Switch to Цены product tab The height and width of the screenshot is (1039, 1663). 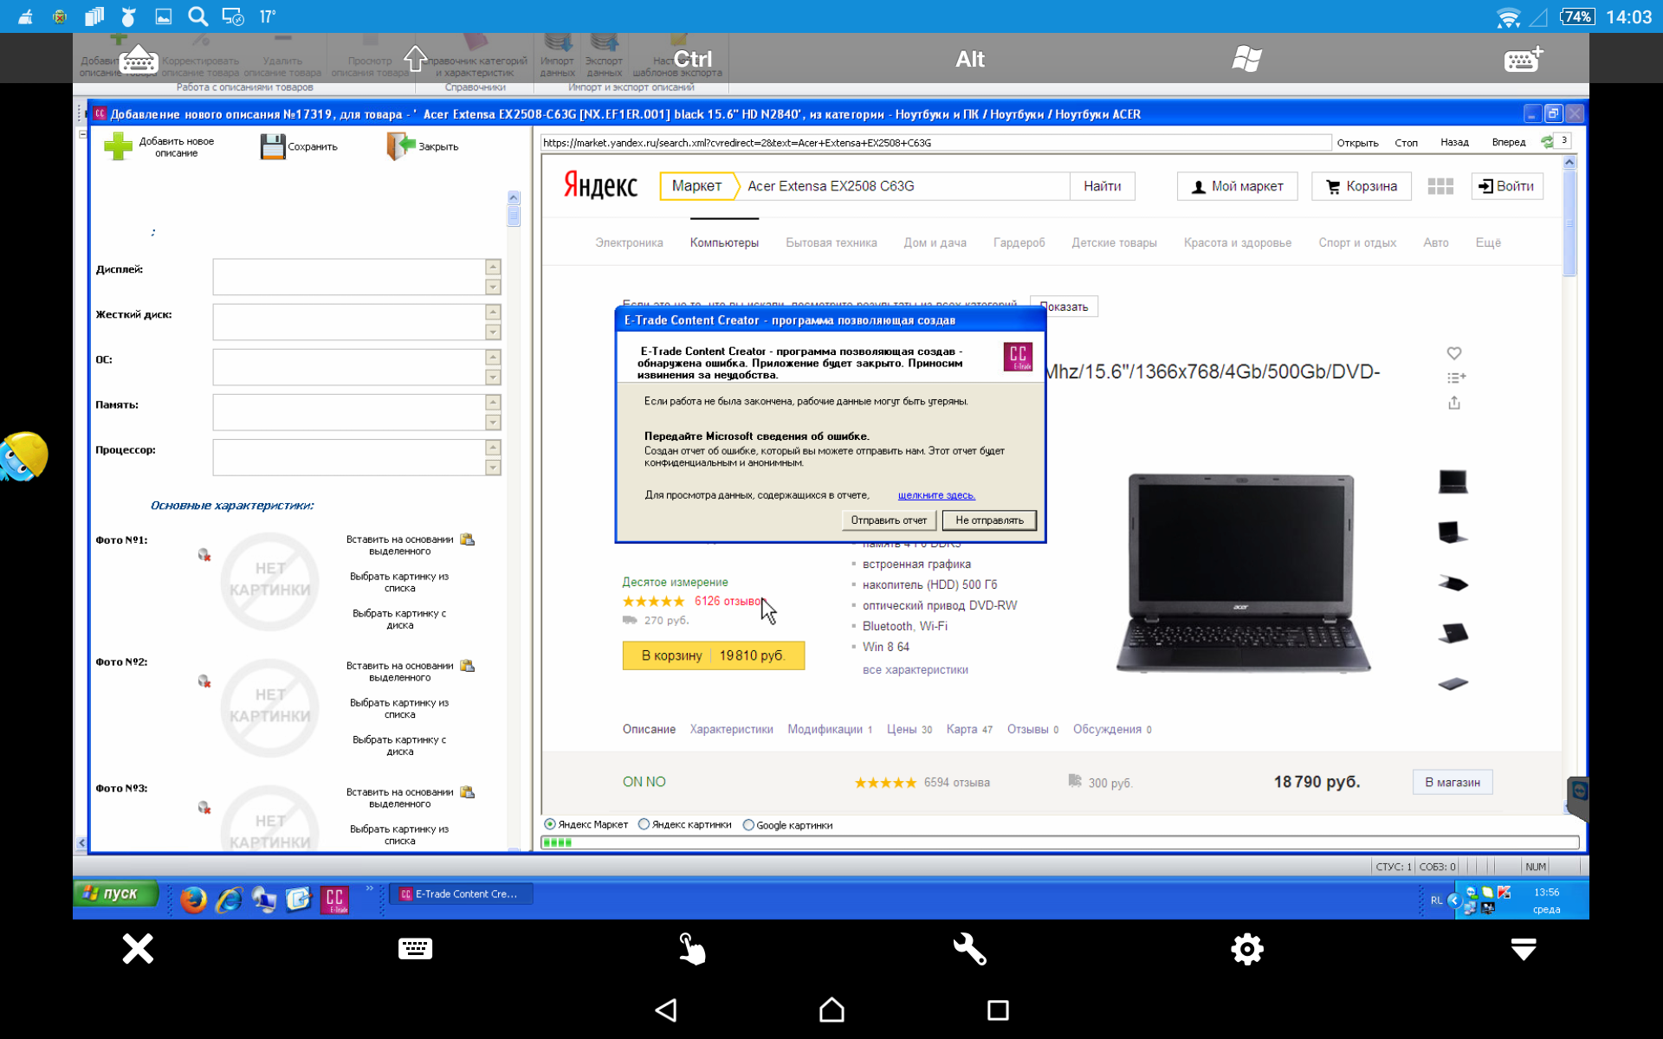click(x=909, y=729)
